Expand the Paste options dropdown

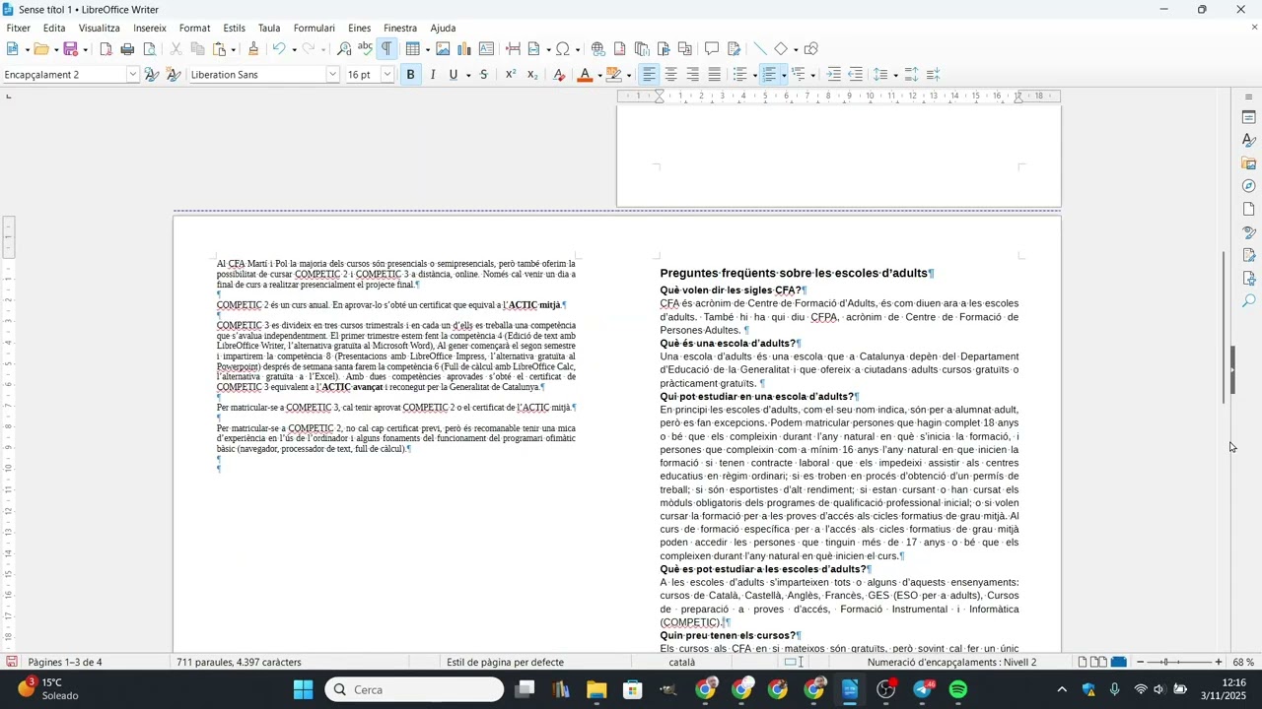point(234,49)
